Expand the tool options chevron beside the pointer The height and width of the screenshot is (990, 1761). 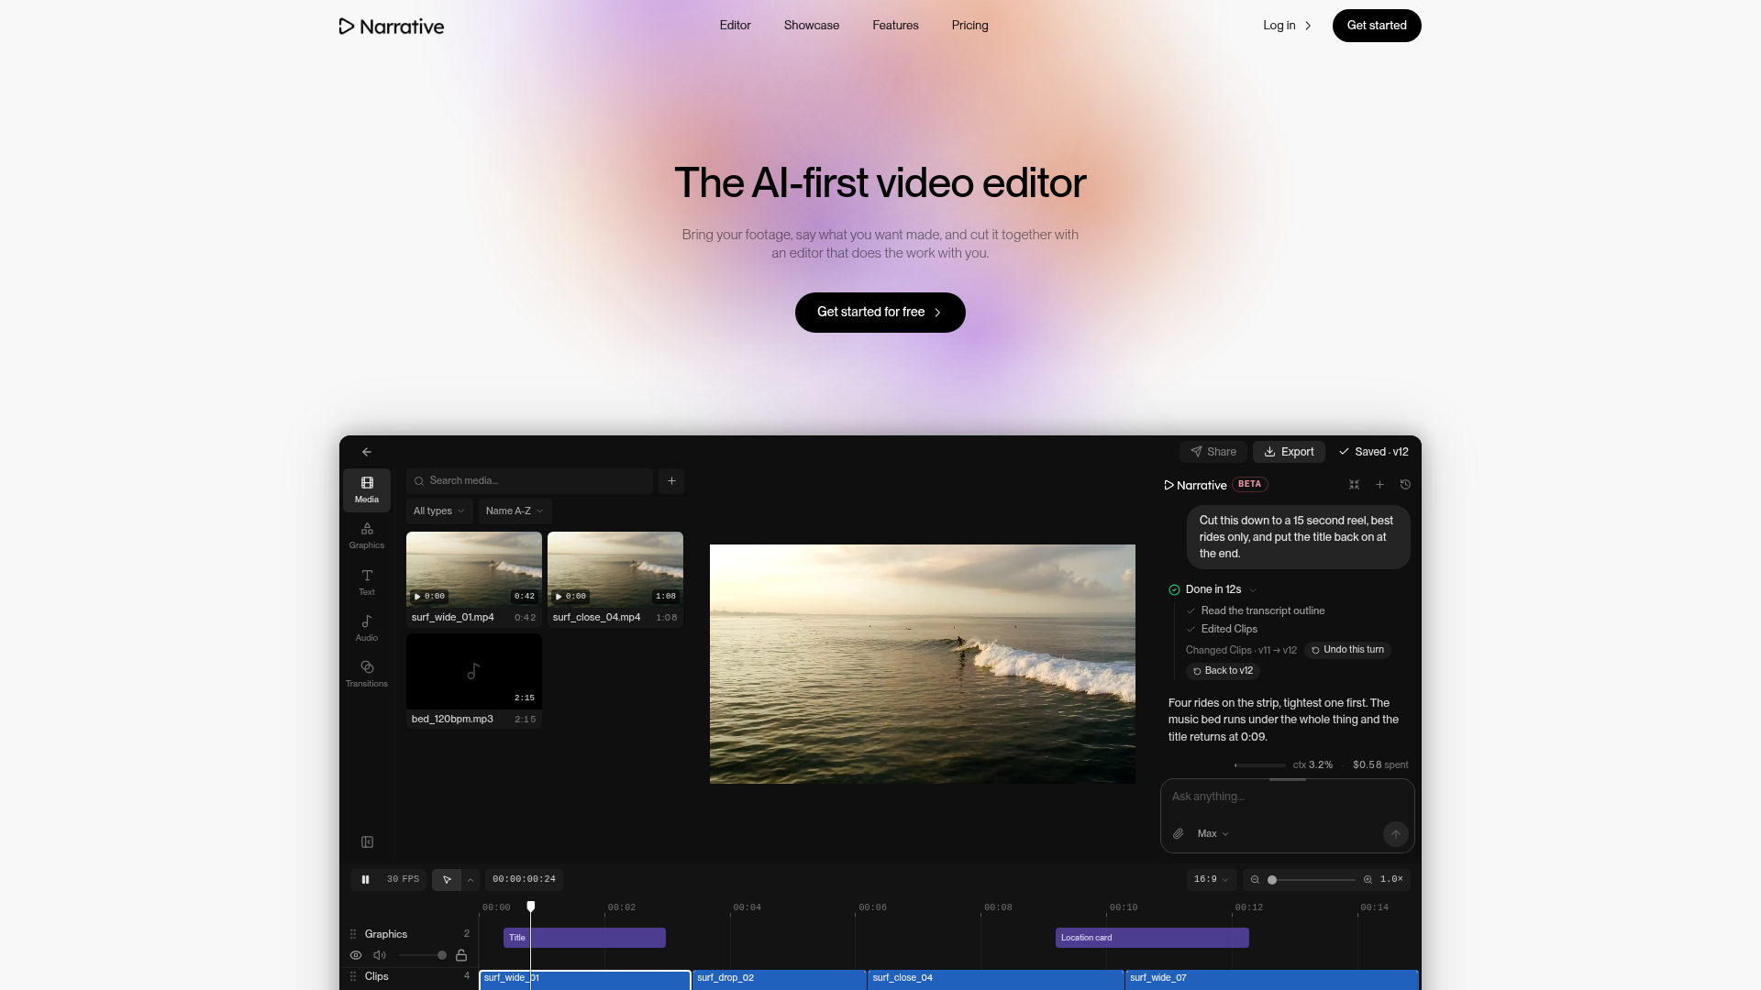pyautogui.click(x=471, y=880)
